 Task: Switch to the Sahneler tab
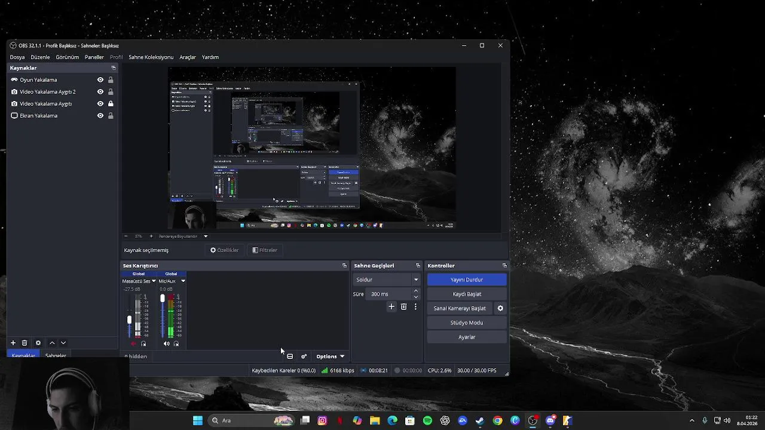point(56,355)
